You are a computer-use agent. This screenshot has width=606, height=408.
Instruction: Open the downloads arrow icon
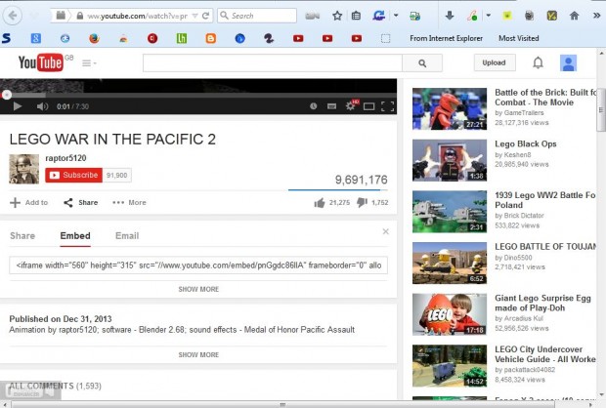pos(449,16)
